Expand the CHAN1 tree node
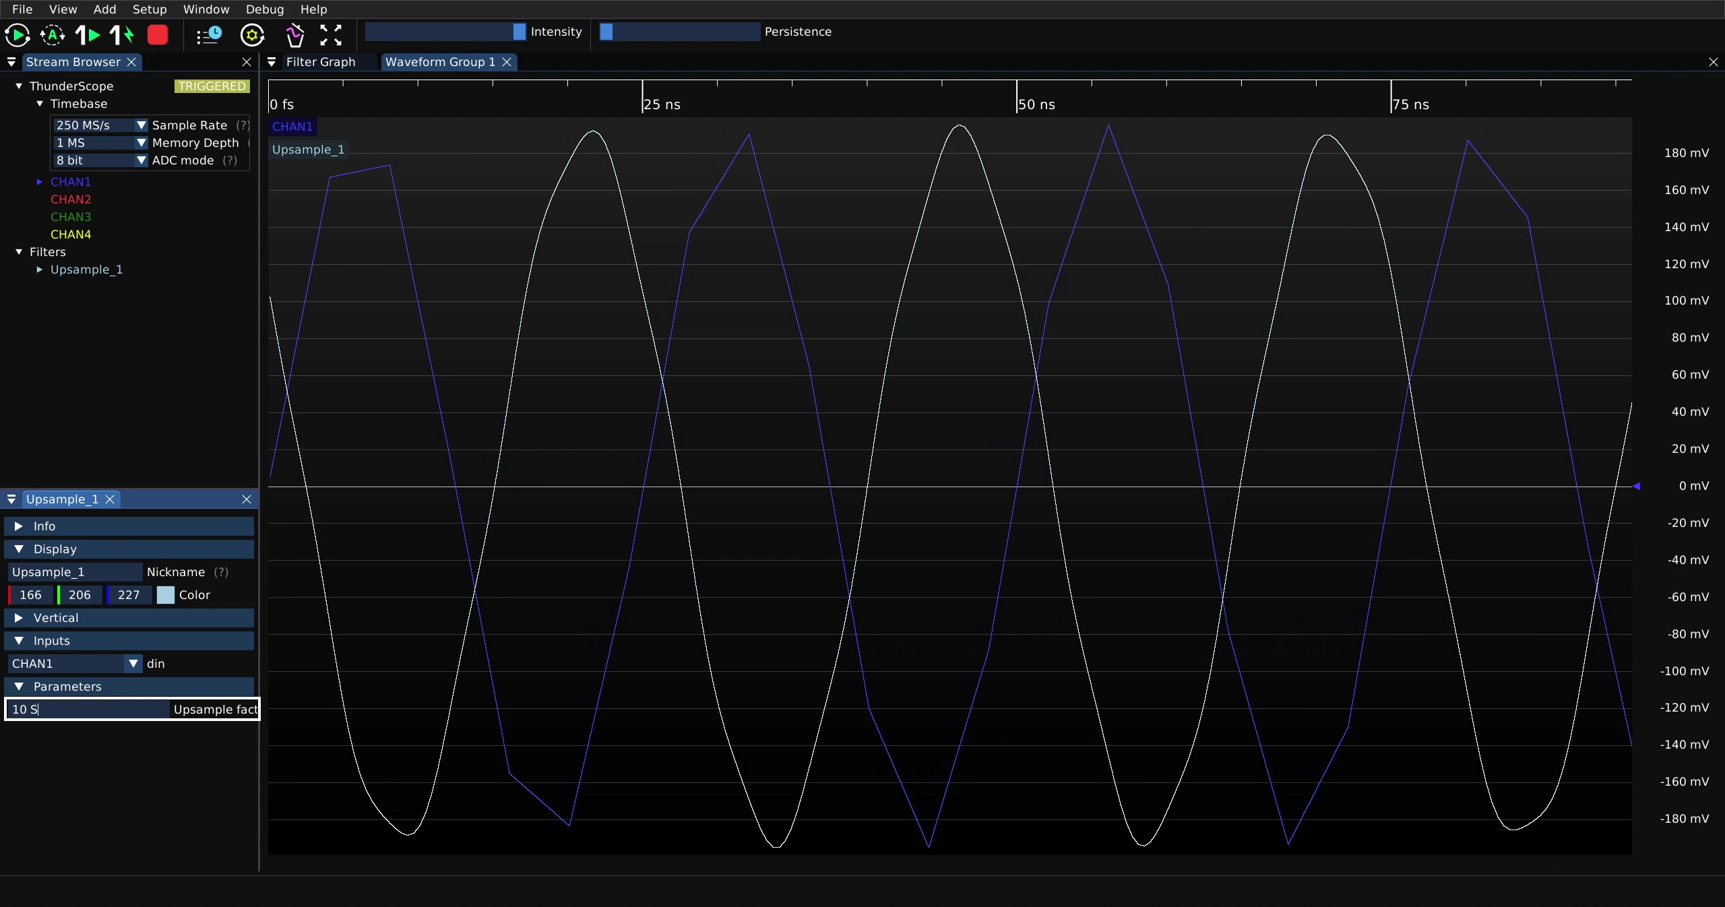1725x907 pixels. [39, 182]
